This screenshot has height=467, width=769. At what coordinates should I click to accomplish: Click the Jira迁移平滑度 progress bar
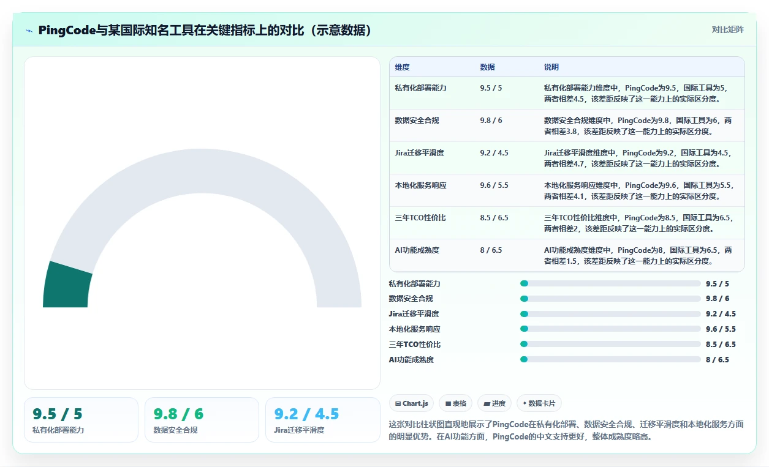point(610,314)
